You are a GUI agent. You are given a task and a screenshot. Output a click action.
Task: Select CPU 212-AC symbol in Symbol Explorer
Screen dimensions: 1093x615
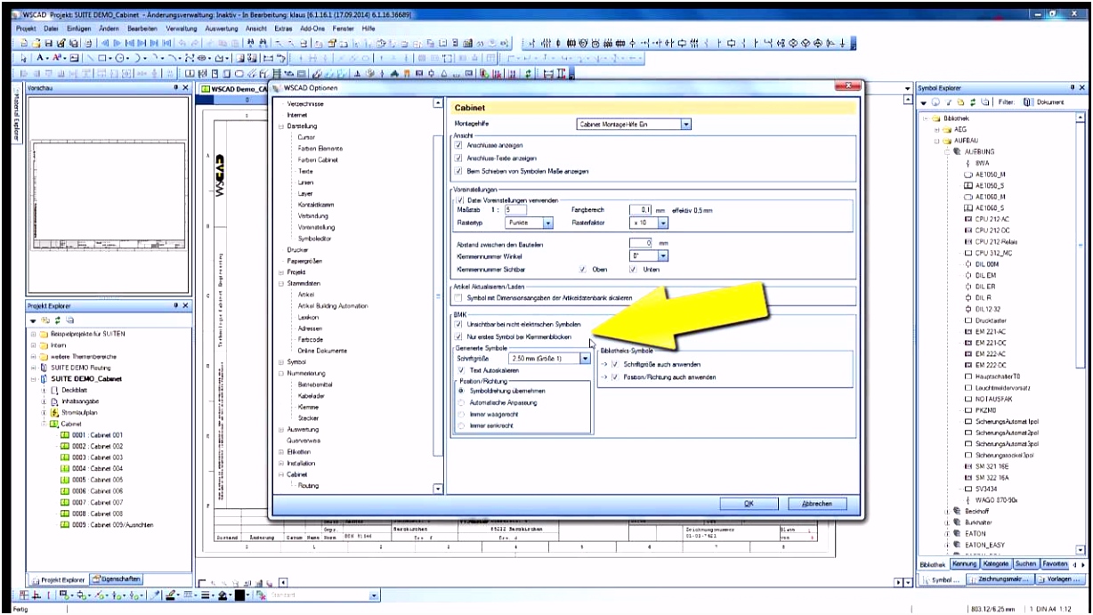(993, 218)
